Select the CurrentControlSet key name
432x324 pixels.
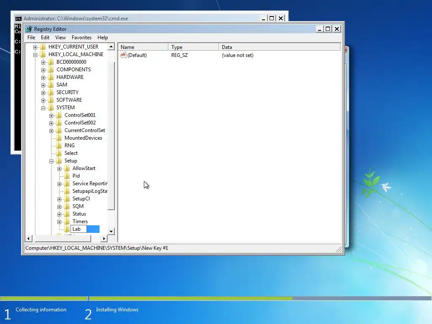(x=85, y=130)
